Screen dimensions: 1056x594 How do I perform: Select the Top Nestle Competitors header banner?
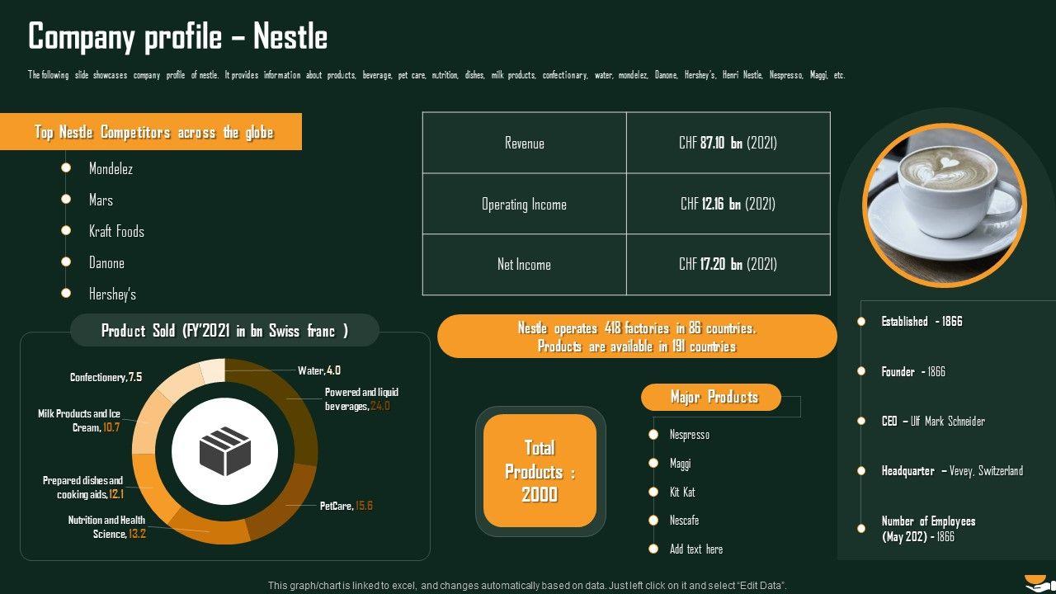coord(153,132)
